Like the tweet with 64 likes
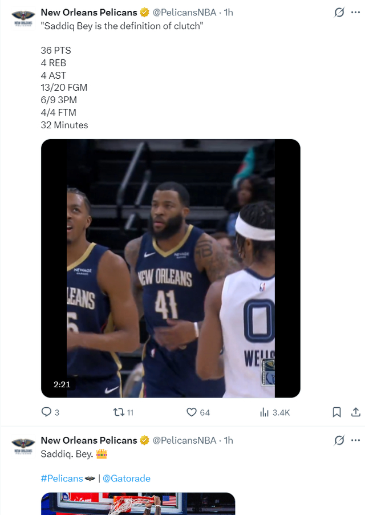 pyautogui.click(x=192, y=412)
